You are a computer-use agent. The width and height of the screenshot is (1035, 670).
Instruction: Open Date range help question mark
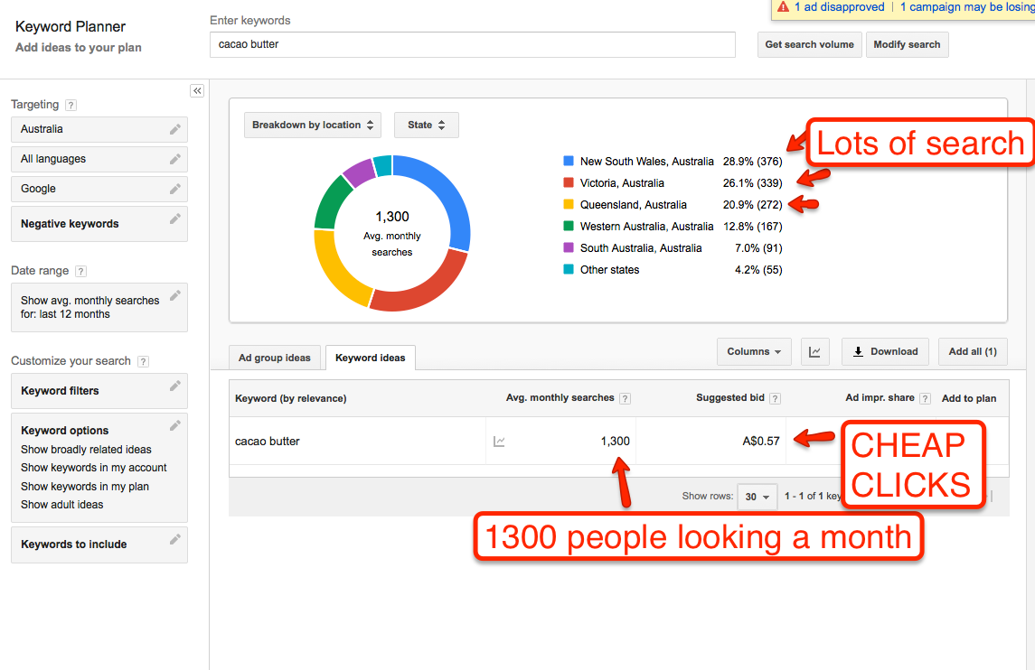coord(81,271)
